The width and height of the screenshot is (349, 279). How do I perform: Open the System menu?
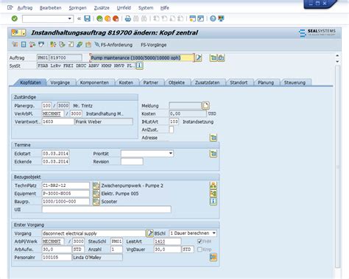click(x=146, y=8)
